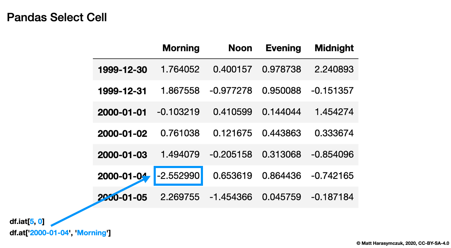Select the 2000-01-04 row label
This screenshot has height=248, width=451.
(x=122, y=176)
